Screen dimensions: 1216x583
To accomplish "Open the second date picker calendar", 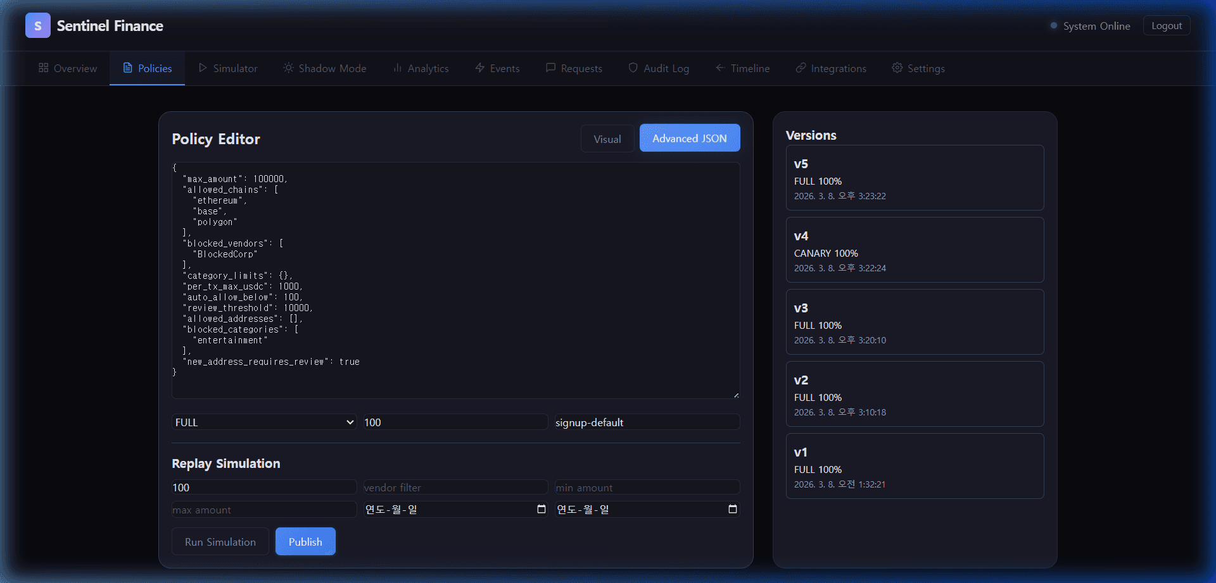I will [x=732, y=510].
